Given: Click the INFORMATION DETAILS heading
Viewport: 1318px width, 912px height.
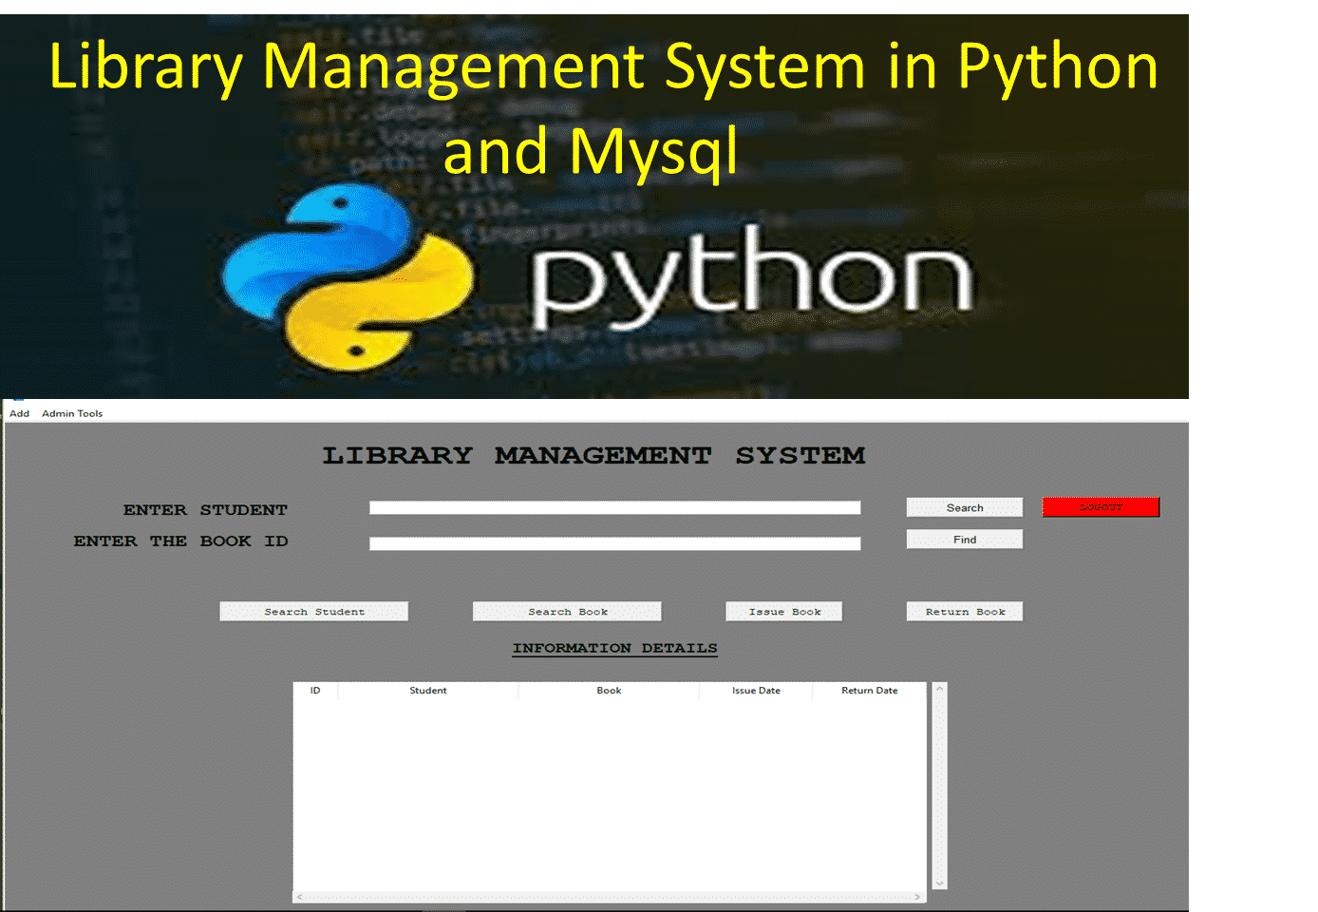Looking at the screenshot, I should pos(614,648).
